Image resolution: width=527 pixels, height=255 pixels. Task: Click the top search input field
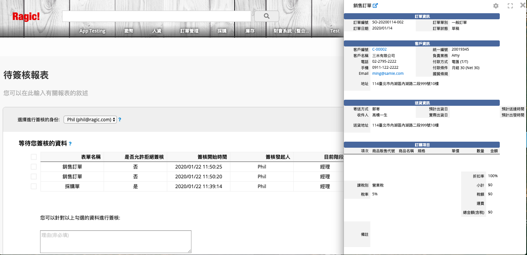pyautogui.click(x=156, y=16)
